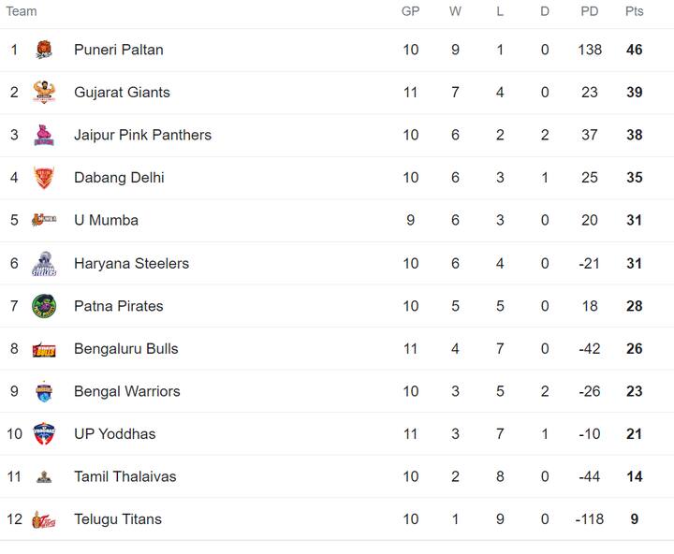
Task: Open the Dabang Delhi team logo
Action: (44, 178)
